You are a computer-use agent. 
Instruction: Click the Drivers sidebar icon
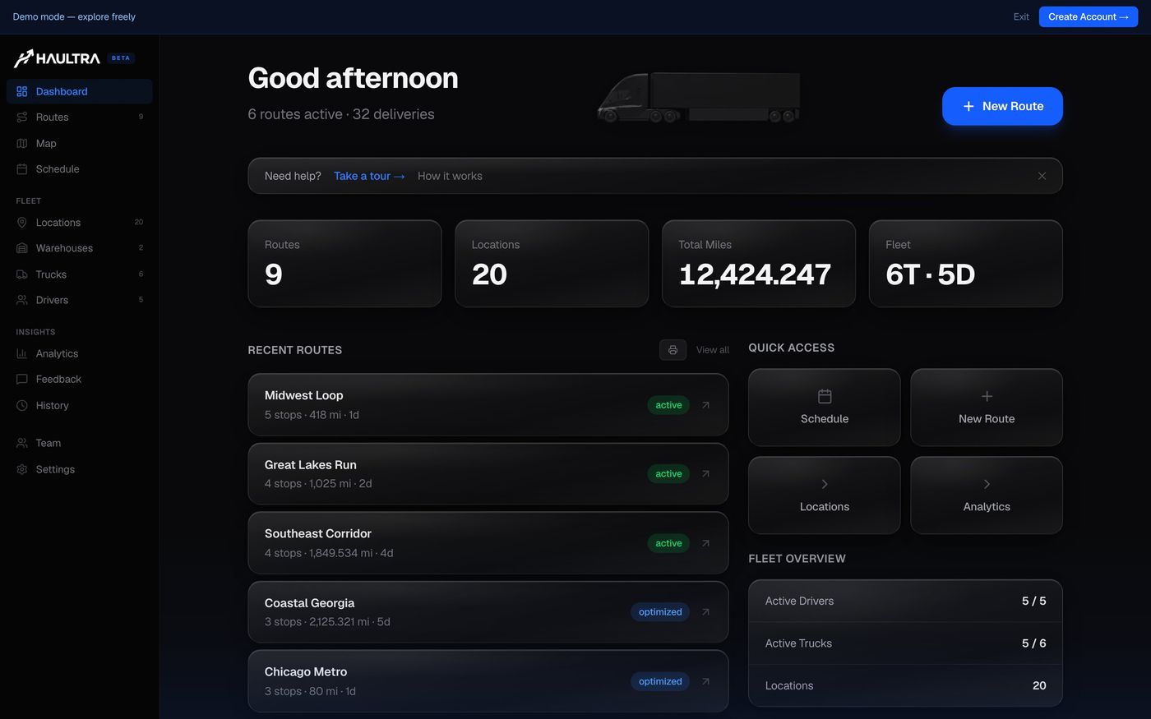coord(22,300)
